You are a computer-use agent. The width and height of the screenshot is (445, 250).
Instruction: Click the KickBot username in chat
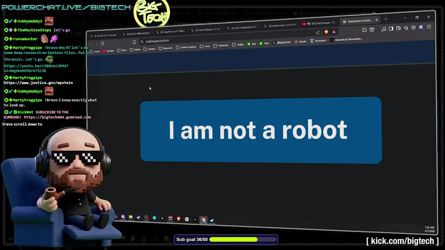coord(25,112)
